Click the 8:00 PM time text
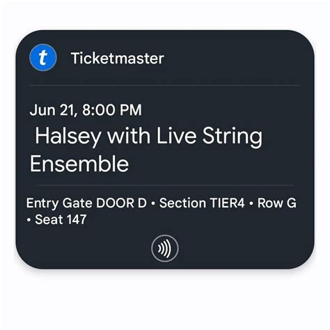Image resolution: width=330 pixels, height=330 pixels. click(x=112, y=110)
